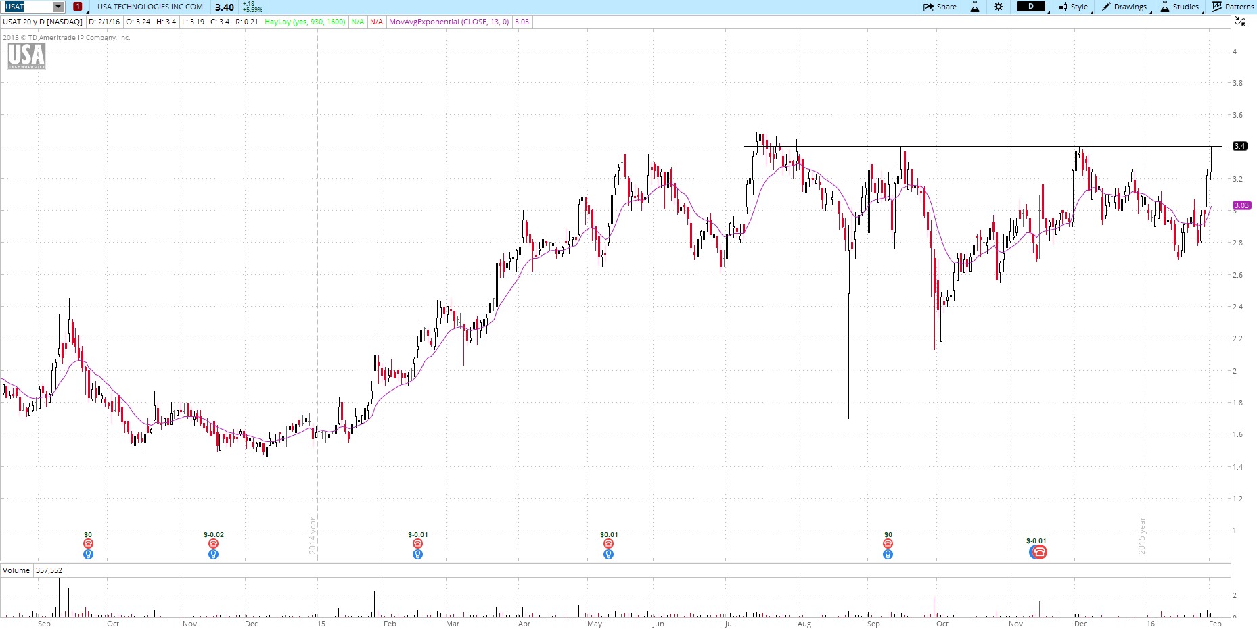Click the purple 3.03 study value in header
This screenshot has width=1257, height=629.
click(x=522, y=22)
